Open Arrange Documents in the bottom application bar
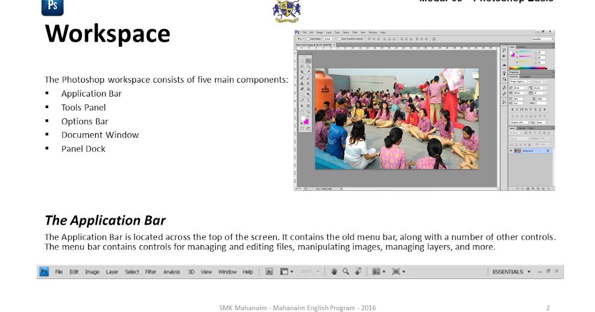This screenshot has height=312, width=595. (375, 271)
